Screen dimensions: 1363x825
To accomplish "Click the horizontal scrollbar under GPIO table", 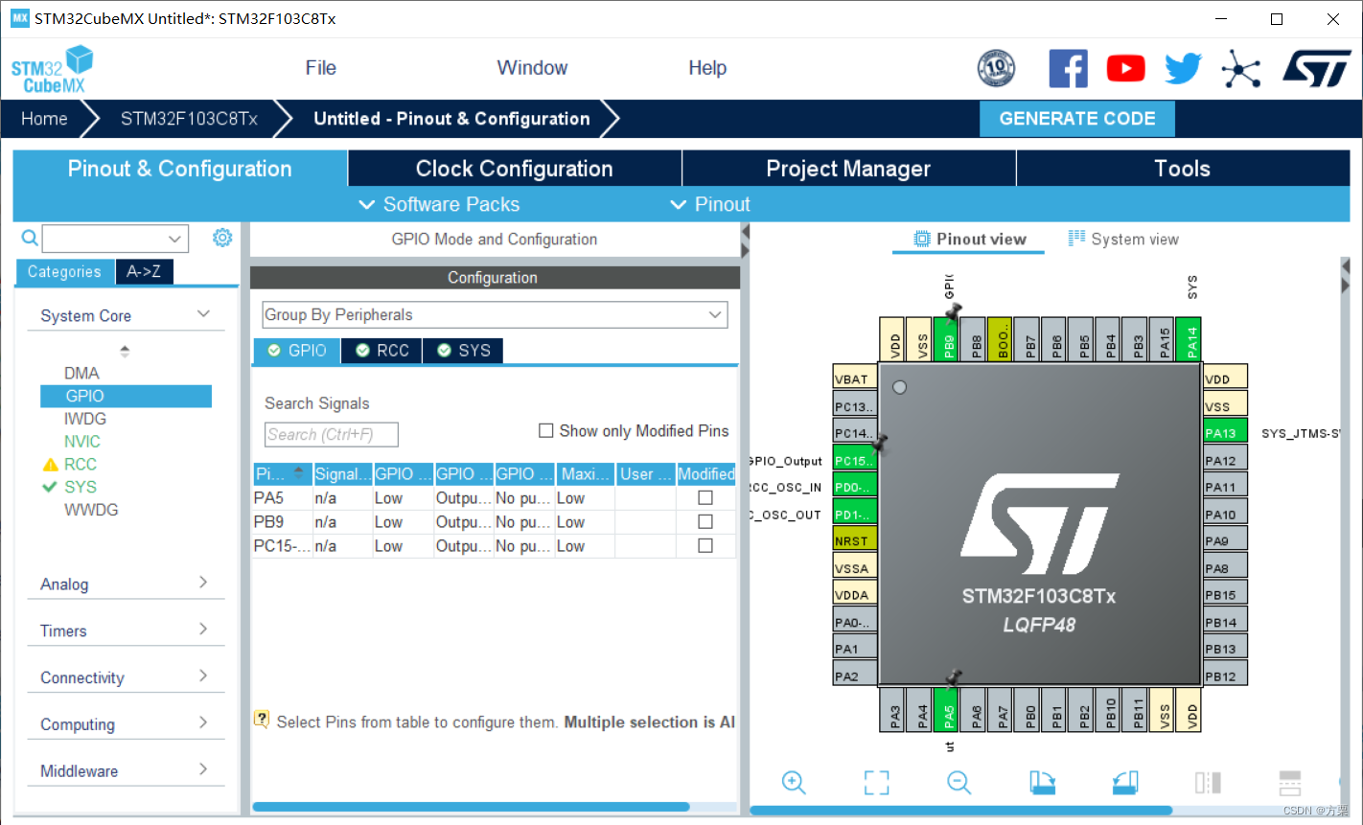I will [471, 807].
